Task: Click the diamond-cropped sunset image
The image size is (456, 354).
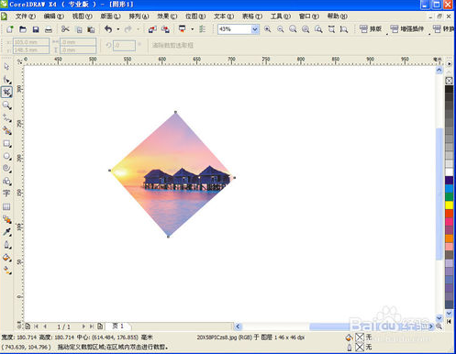Action: point(172,174)
